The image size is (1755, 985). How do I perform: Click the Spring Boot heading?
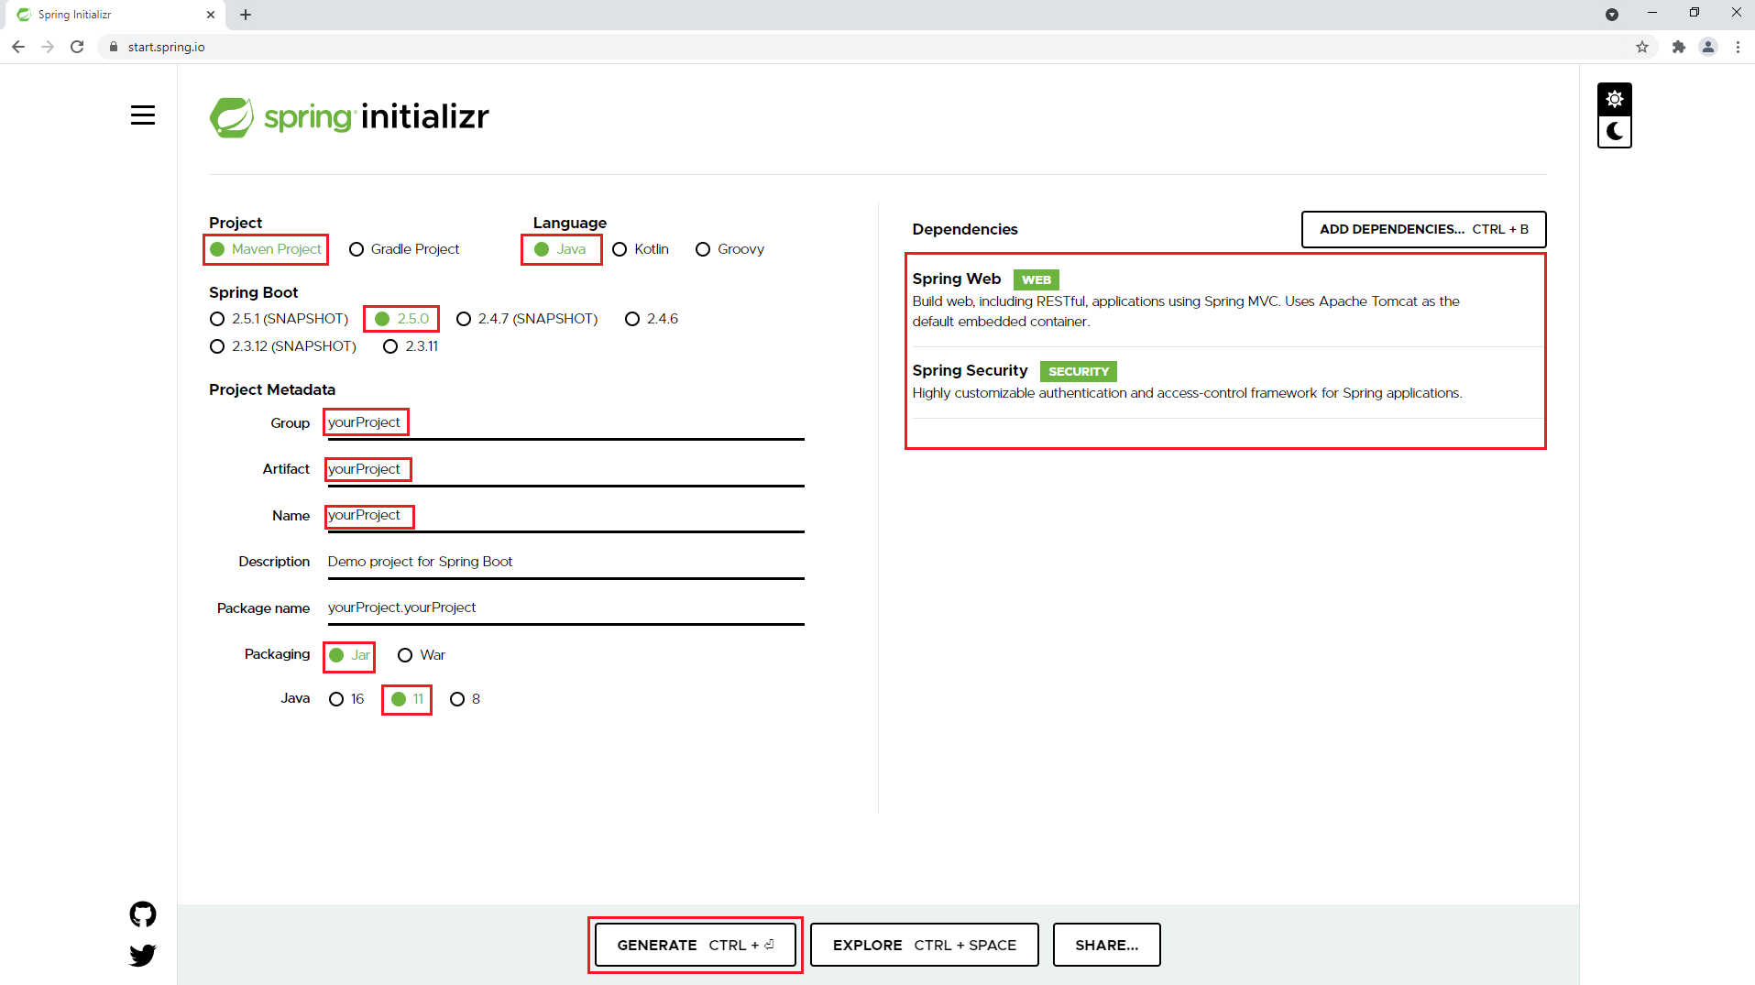click(x=253, y=292)
